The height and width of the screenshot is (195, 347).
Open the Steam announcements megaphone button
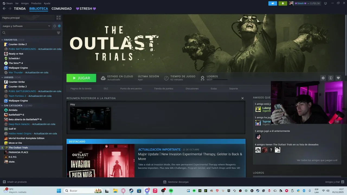click(x=273, y=3)
